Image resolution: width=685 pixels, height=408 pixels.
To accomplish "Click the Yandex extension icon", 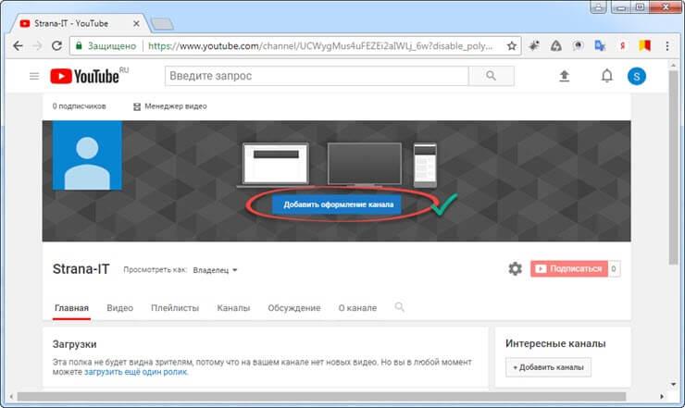I will point(623,46).
